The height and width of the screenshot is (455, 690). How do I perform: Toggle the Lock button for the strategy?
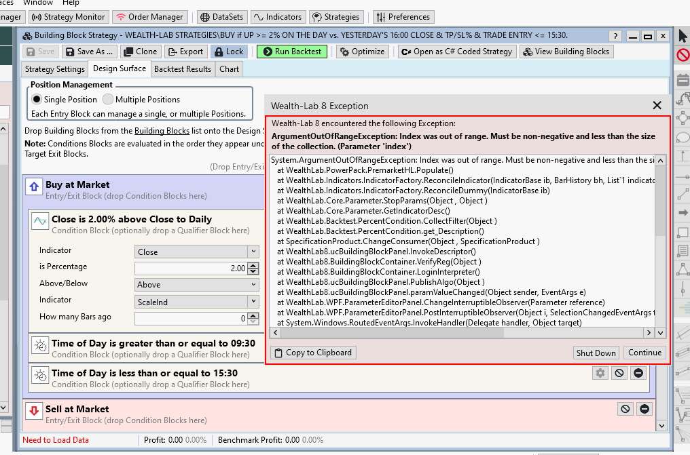pos(230,52)
